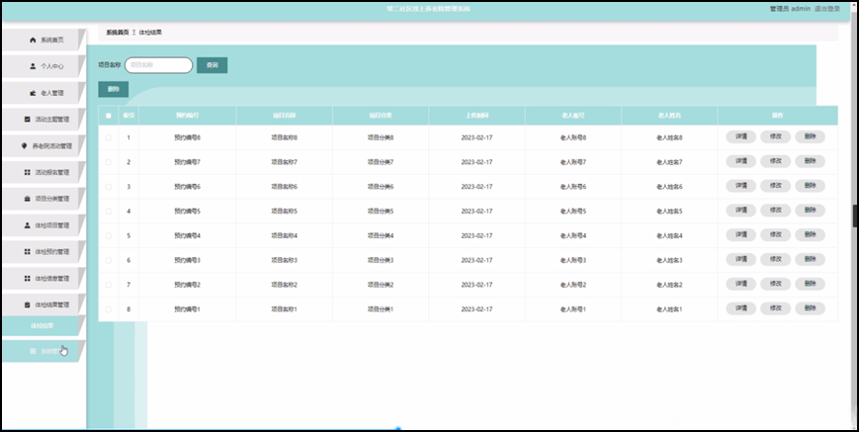The width and height of the screenshot is (859, 432).
Task: Click 修改 for row 老人姓名8
Action: pyautogui.click(x=775, y=136)
